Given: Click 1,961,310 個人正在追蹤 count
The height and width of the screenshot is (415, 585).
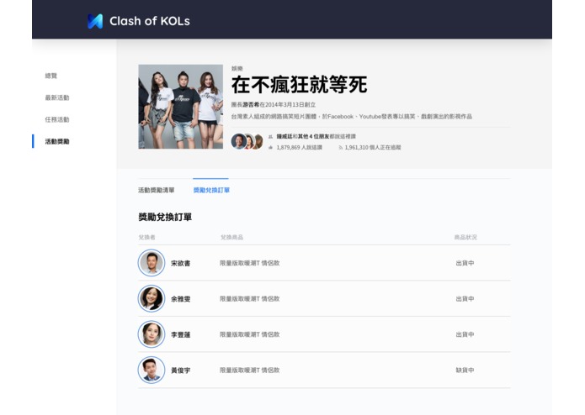Looking at the screenshot, I should [373, 148].
